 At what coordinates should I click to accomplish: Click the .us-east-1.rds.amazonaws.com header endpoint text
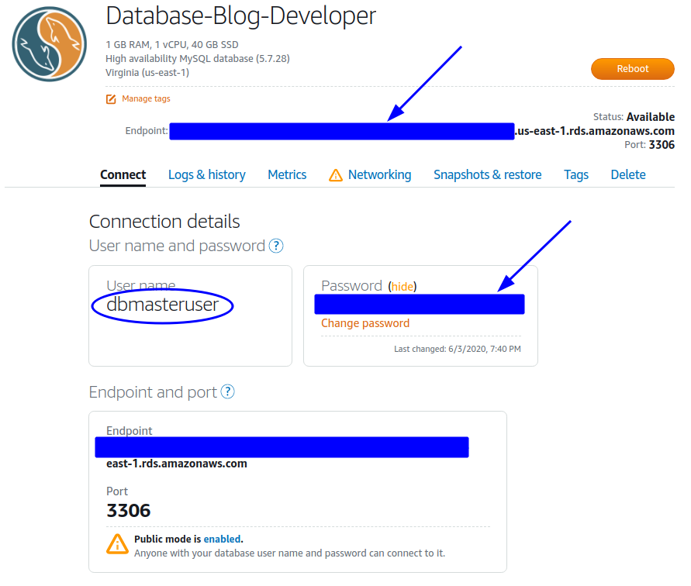(x=595, y=131)
